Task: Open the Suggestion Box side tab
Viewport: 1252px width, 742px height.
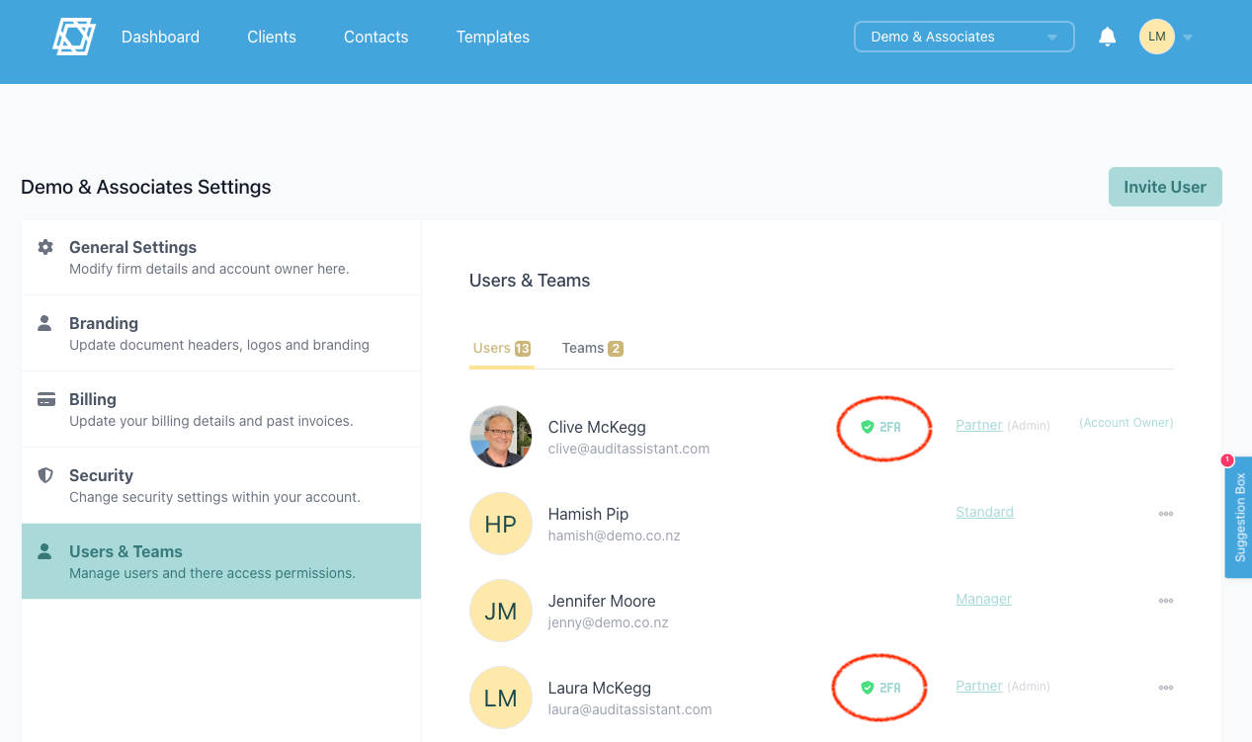Action: click(x=1239, y=517)
